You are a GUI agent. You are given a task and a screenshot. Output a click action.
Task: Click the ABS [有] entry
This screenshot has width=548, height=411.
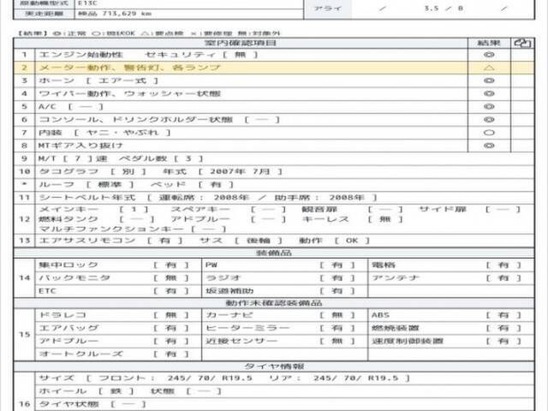click(446, 315)
